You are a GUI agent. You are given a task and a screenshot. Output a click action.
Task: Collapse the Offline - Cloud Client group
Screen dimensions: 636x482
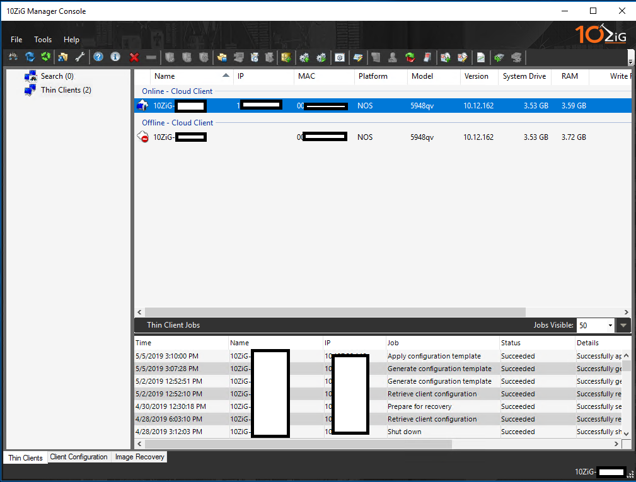177,122
